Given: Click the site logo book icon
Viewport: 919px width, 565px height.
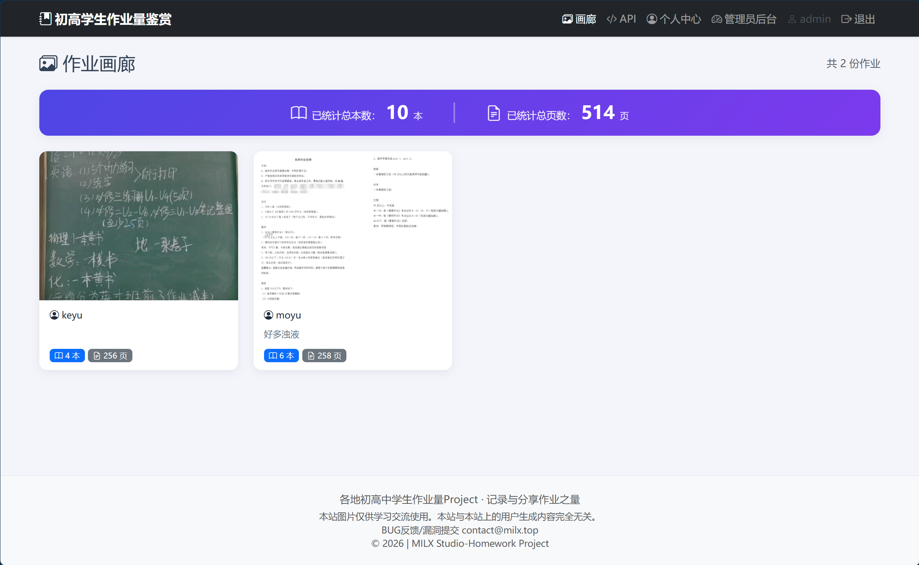Looking at the screenshot, I should [x=45, y=19].
